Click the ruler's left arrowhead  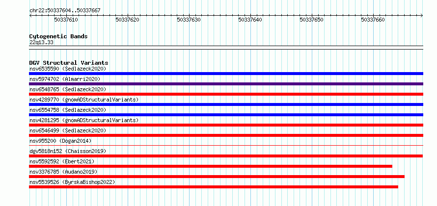click(x=30, y=16)
